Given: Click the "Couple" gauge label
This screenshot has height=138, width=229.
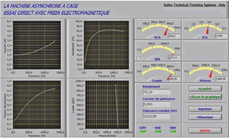Looking at the screenshot, I should tap(157, 81).
